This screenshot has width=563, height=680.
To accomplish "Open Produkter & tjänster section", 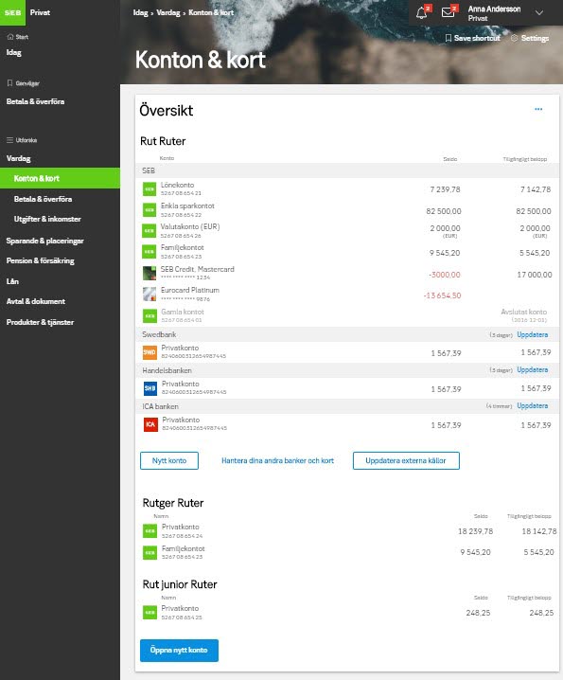I will [x=40, y=322].
